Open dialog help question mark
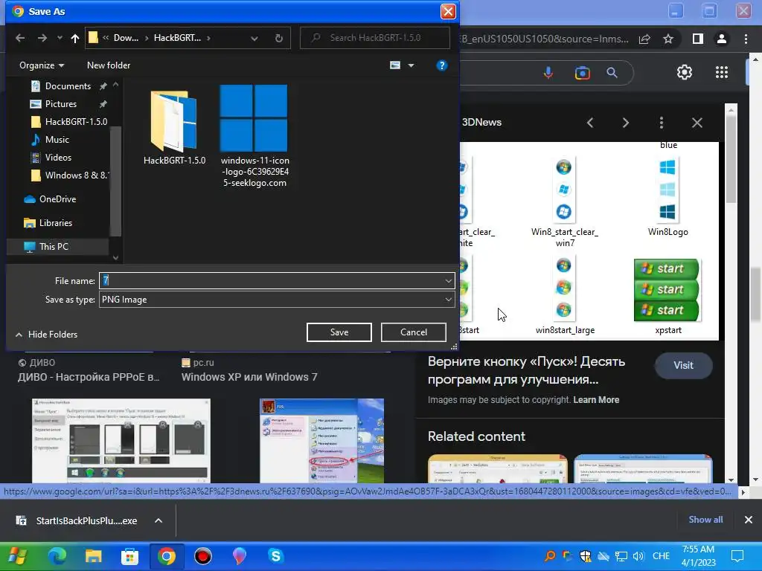Screen dimensions: 762x571 [442, 65]
